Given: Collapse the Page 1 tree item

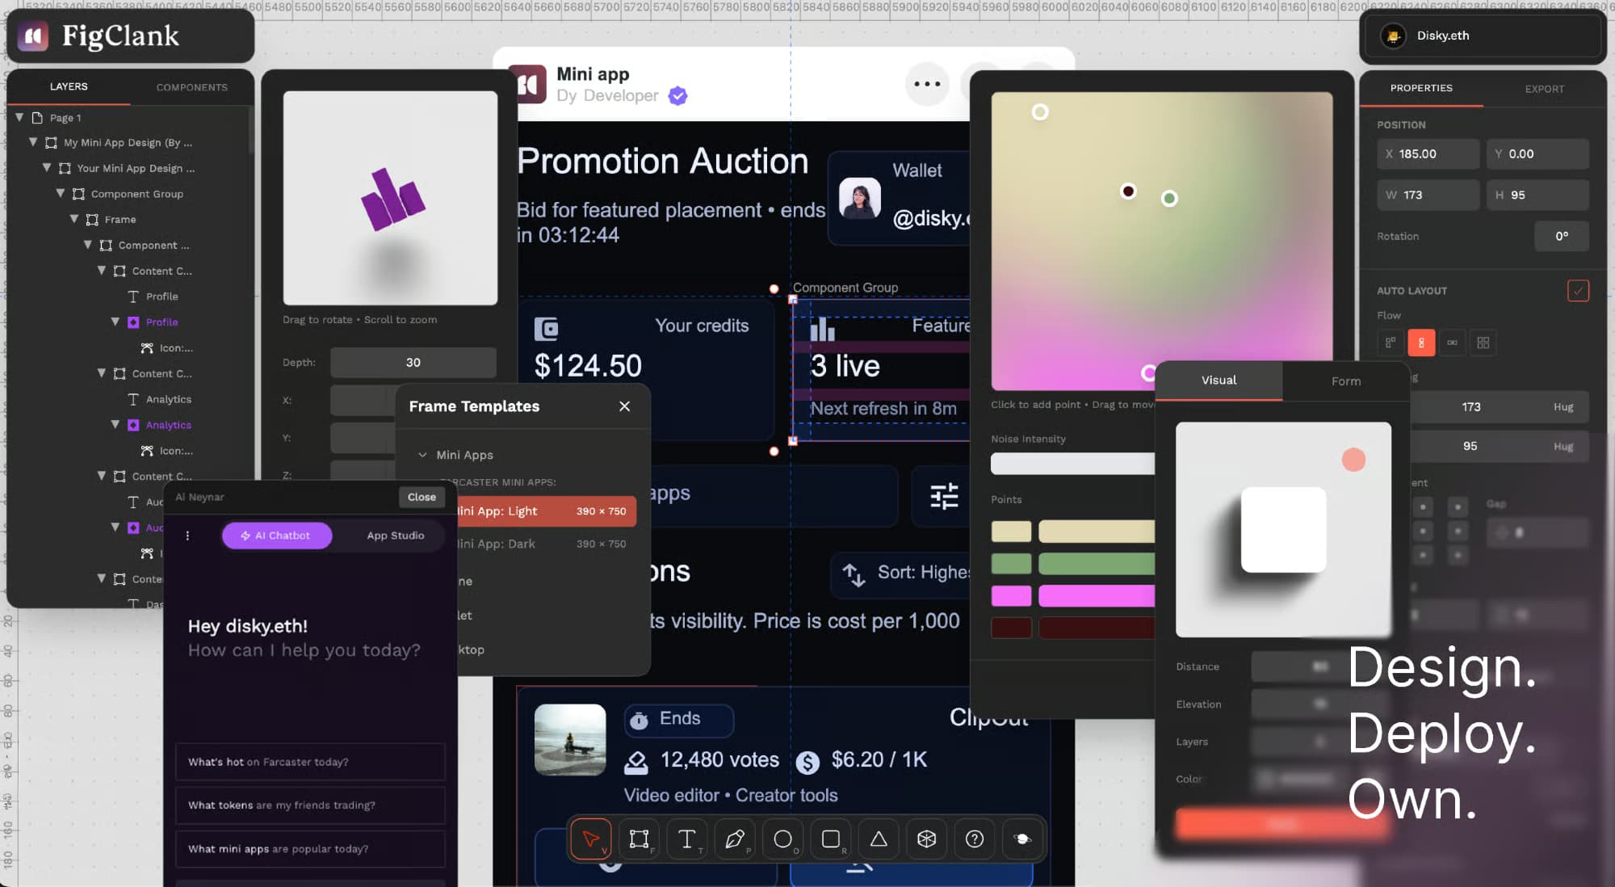Looking at the screenshot, I should click(x=19, y=118).
